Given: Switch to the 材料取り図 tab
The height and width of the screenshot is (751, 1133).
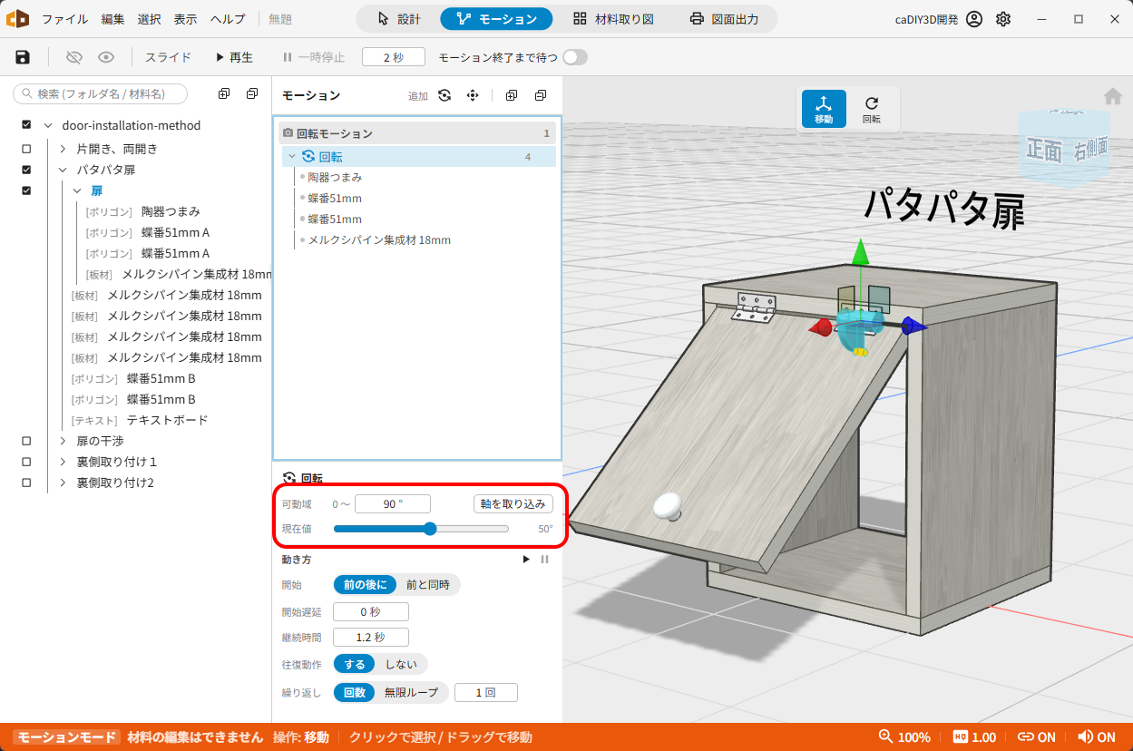Looking at the screenshot, I should click(x=614, y=19).
